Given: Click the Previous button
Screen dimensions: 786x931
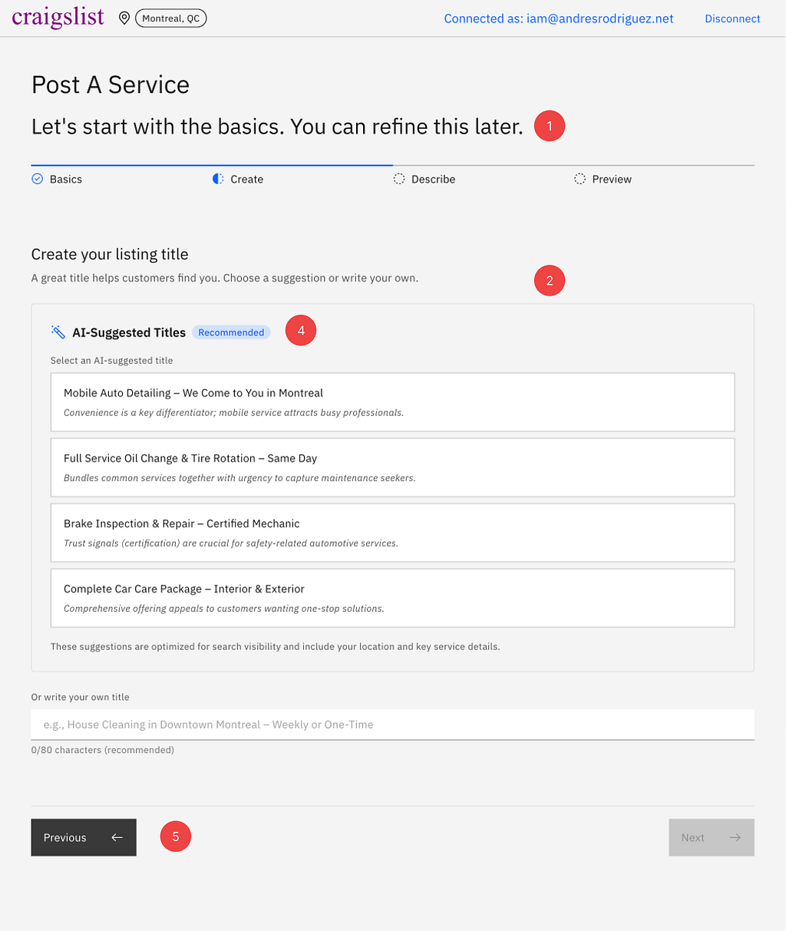Looking at the screenshot, I should click(x=84, y=837).
